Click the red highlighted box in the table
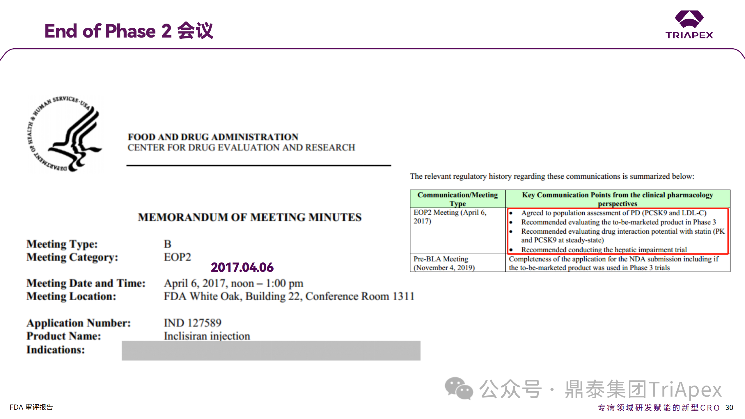This screenshot has height=419, width=745. 618,231
